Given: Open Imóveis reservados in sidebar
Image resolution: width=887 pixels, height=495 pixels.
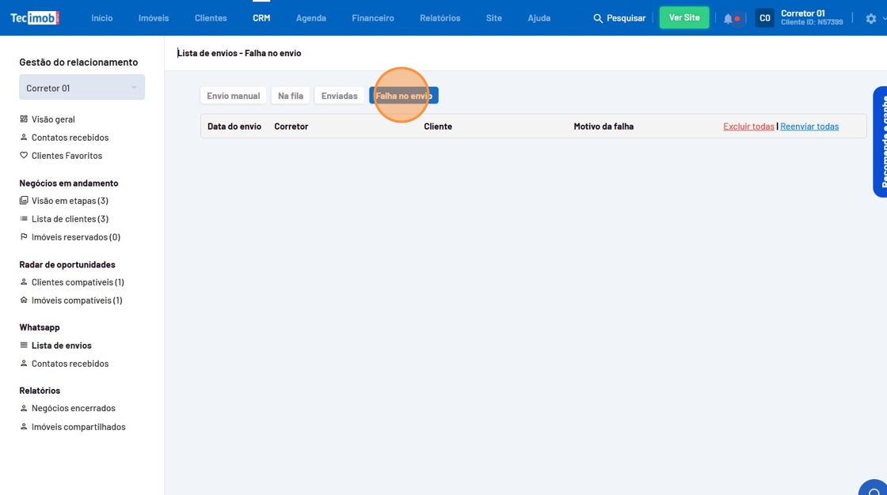Looking at the screenshot, I should click(75, 237).
